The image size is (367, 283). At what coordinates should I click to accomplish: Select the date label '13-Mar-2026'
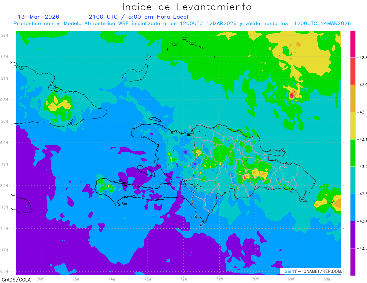39,17
